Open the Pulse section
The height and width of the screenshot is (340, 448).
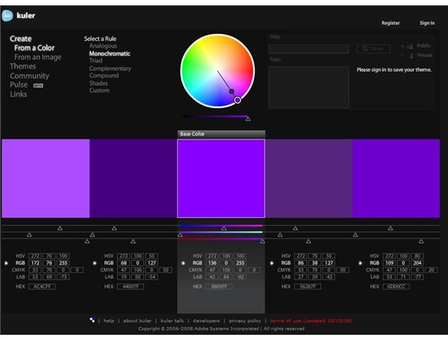(x=19, y=85)
